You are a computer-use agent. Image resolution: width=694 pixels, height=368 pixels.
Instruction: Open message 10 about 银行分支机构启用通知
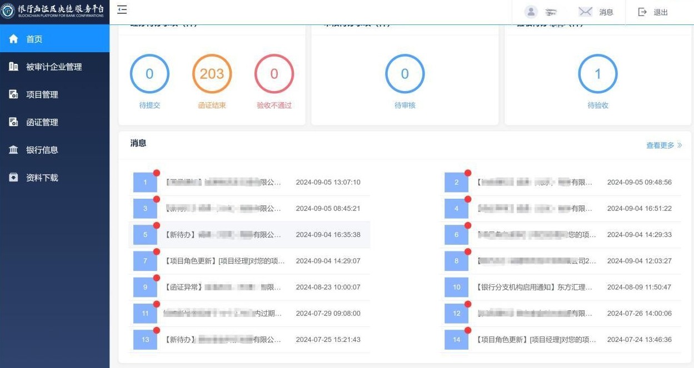point(535,287)
